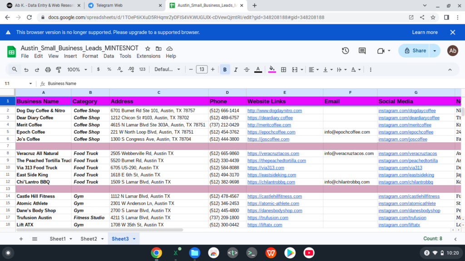Move document with folder icon

point(158,48)
